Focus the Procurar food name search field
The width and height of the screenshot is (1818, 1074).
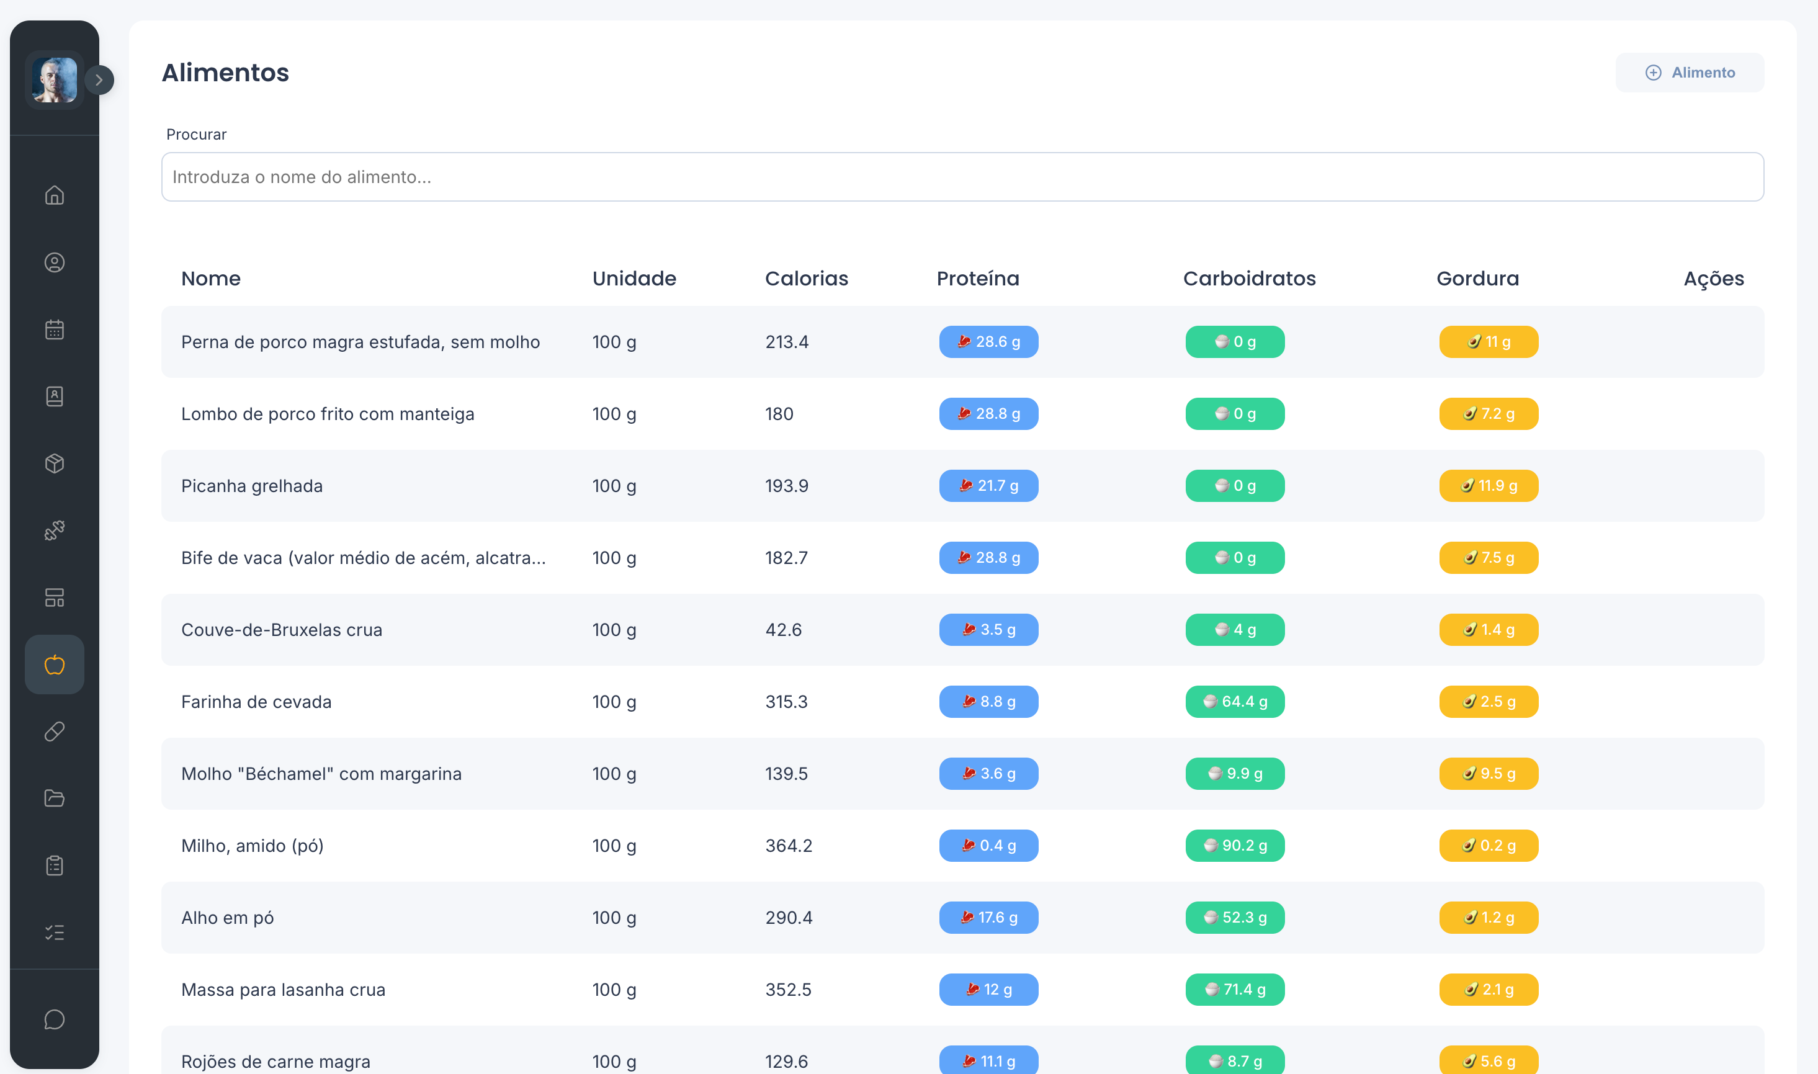[x=962, y=177]
